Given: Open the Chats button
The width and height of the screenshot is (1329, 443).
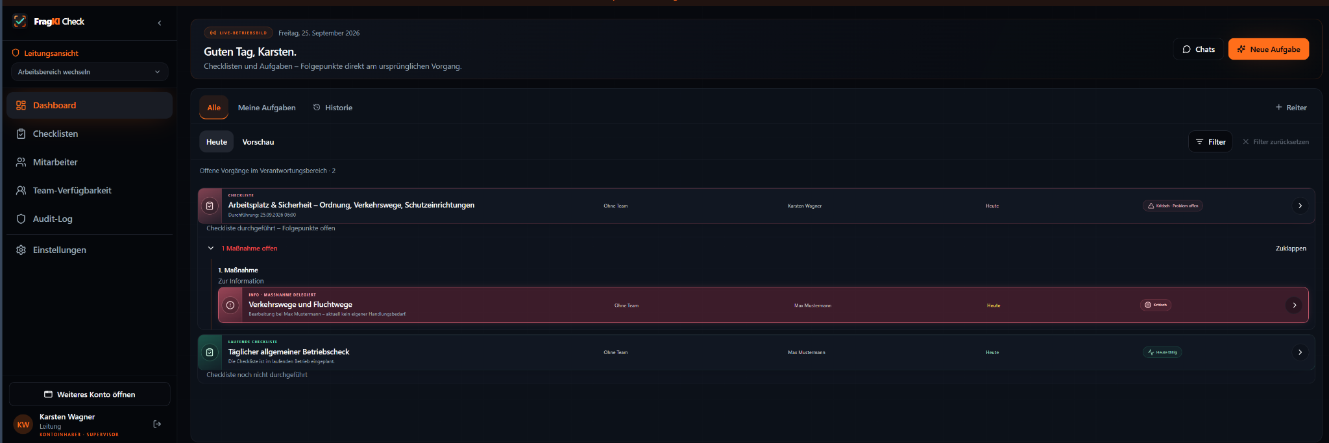Looking at the screenshot, I should pos(1199,49).
